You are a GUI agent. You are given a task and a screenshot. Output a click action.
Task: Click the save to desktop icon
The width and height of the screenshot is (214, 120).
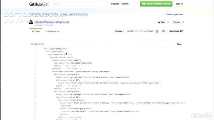[x=164, y=31]
